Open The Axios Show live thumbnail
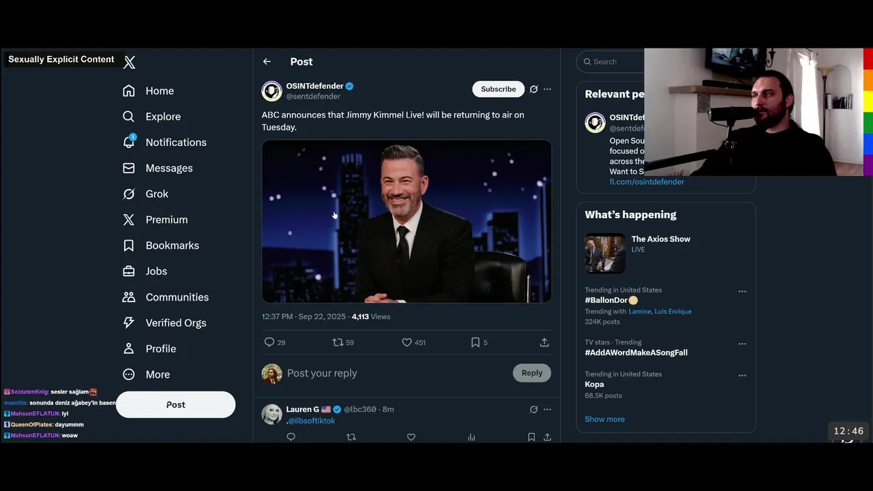This screenshot has width=873, height=491. point(605,254)
